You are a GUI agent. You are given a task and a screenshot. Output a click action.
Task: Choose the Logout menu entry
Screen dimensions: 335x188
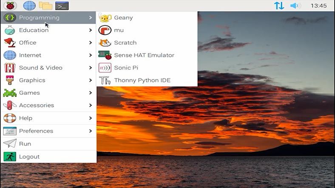pos(48,157)
